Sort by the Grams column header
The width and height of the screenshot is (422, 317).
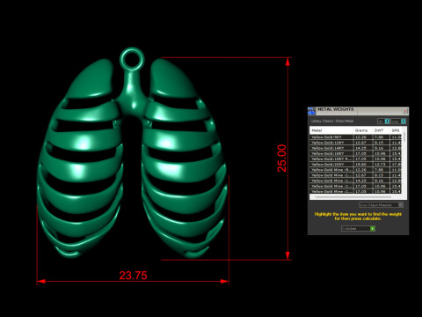(363, 130)
